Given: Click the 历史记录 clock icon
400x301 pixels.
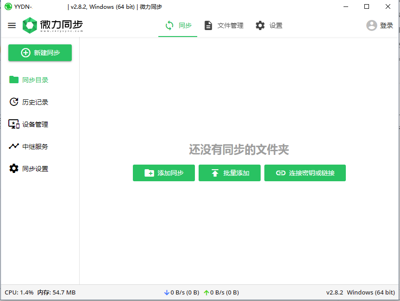Looking at the screenshot, I should (14, 102).
